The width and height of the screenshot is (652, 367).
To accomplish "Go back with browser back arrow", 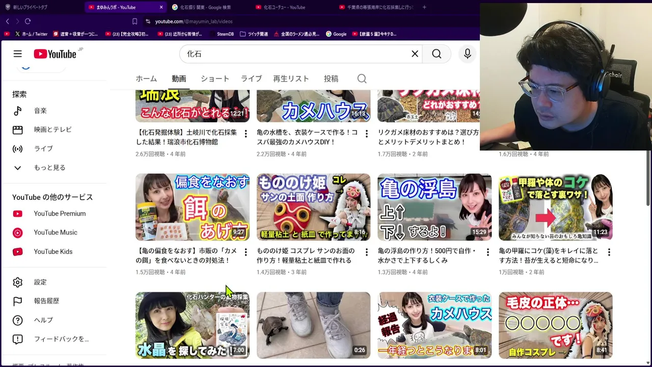I will click(8, 21).
